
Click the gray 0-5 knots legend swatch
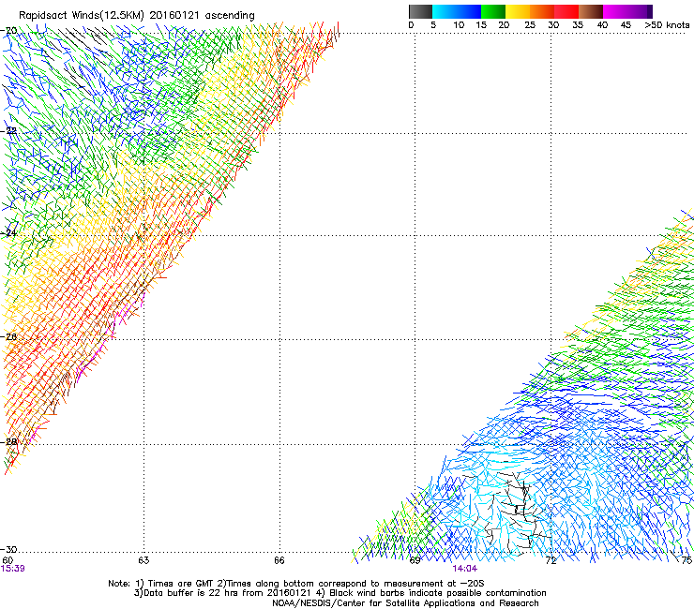coord(420,11)
